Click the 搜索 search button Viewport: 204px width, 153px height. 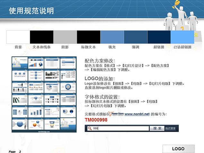[157, 128]
